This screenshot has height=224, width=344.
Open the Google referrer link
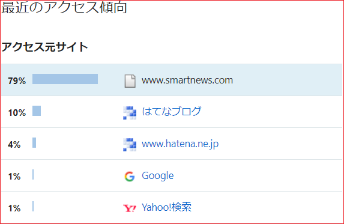coord(158,176)
